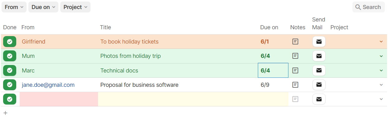
Task: Toggle Done checkbox for Mum row
Action: pyautogui.click(x=10, y=56)
